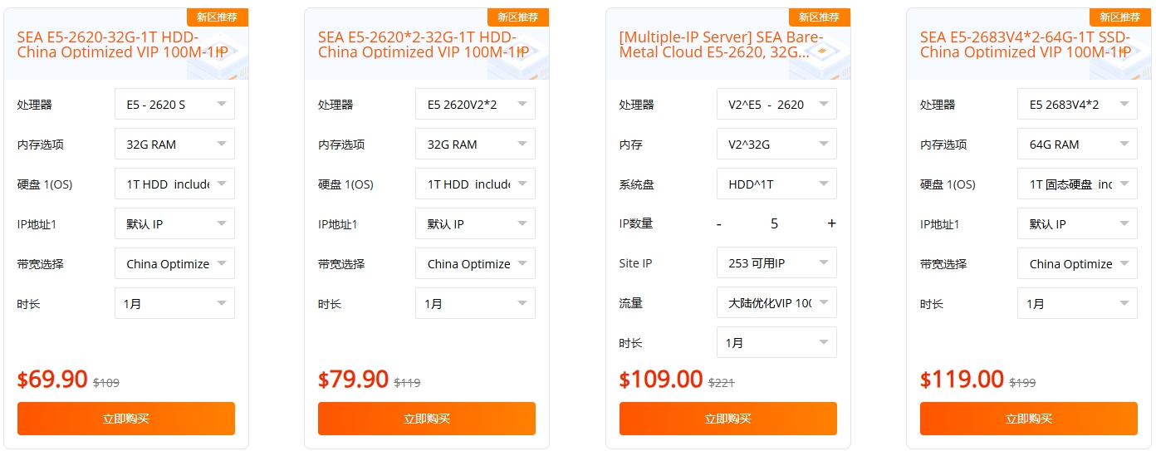The height and width of the screenshot is (451, 1156).
Task: Open the 64G RAM memory dropdown
Action: [x=1077, y=145]
